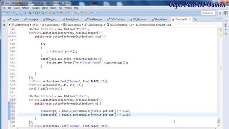The height and width of the screenshot is (129, 229).
Task: Click line number 550 in the gutter
Action: tap(13, 52)
